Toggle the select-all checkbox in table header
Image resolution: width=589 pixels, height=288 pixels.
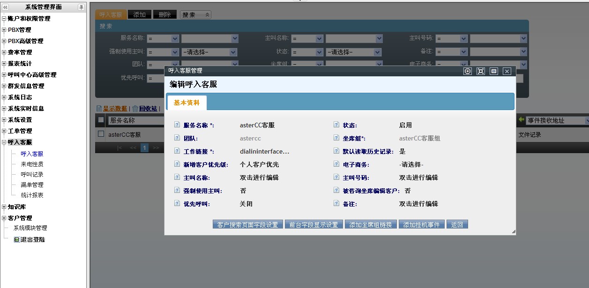[101, 120]
